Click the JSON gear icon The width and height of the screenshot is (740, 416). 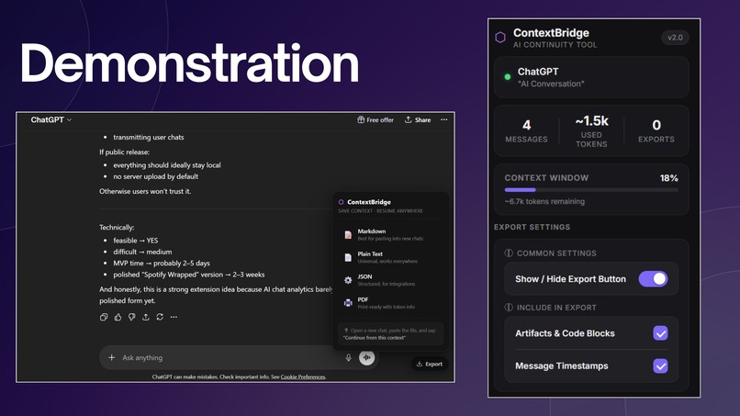click(348, 280)
